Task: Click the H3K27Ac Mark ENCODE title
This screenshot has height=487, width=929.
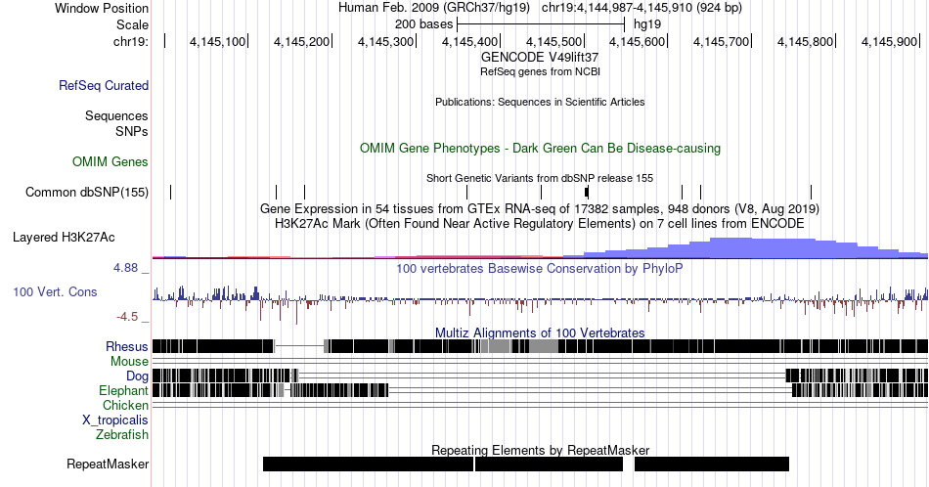Action: (540, 223)
